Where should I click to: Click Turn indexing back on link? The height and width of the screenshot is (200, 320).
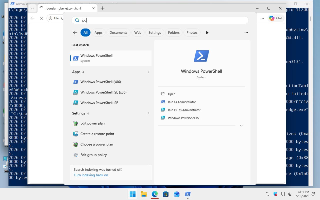(x=91, y=175)
